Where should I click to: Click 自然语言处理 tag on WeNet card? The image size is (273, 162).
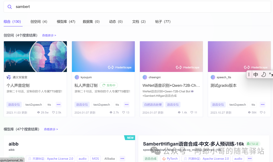pos(153,105)
